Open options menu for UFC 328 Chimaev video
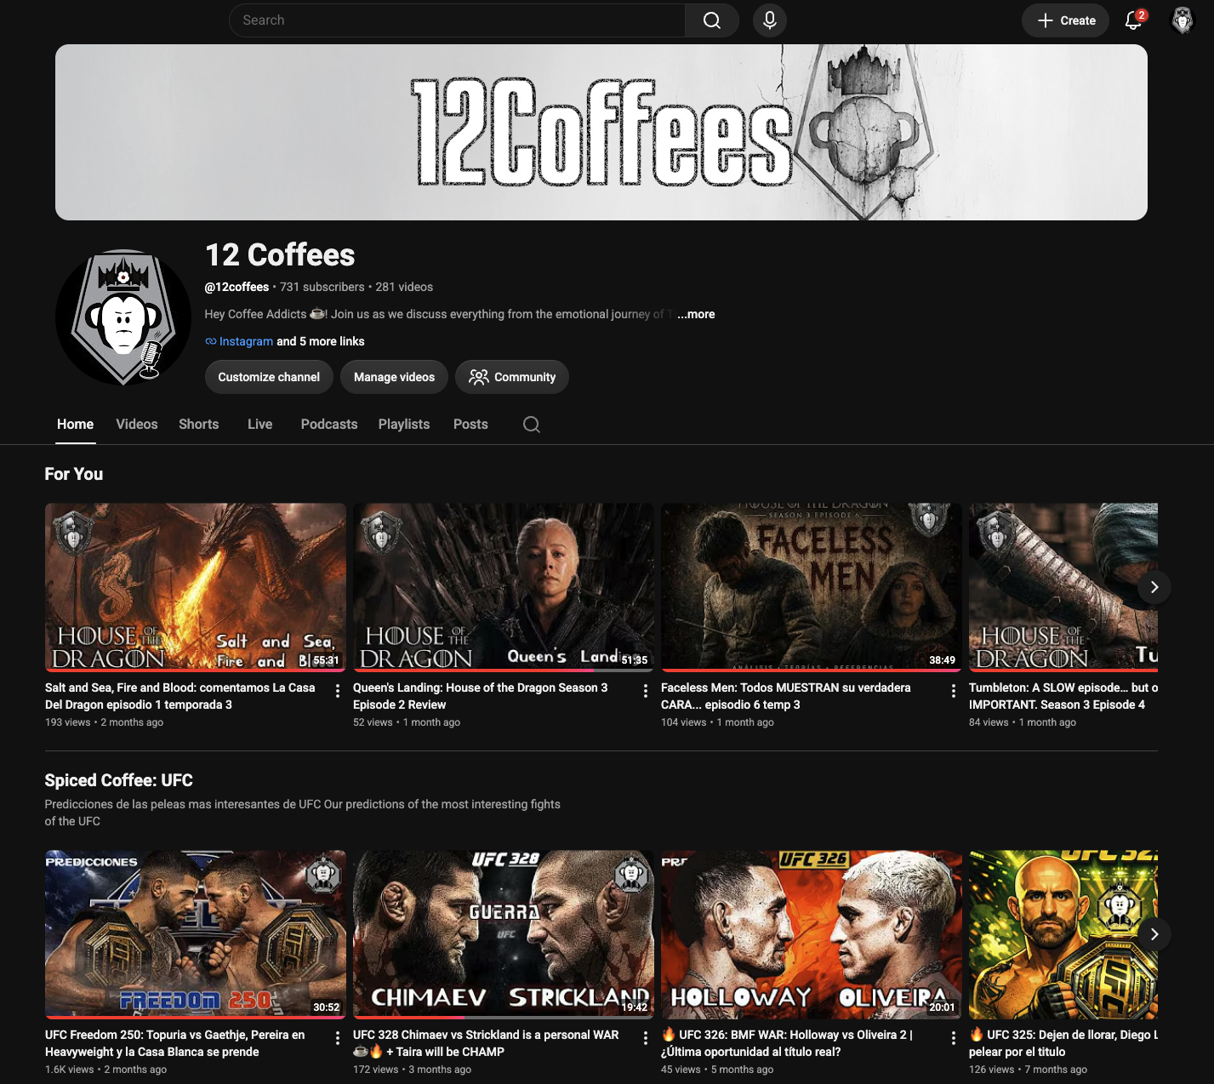The height and width of the screenshot is (1084, 1214). point(646,1038)
